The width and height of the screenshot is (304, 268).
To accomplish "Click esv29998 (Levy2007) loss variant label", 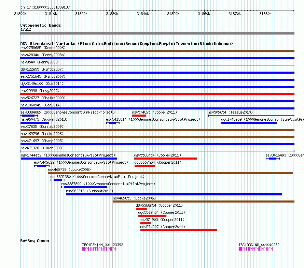I will click(x=40, y=91).
